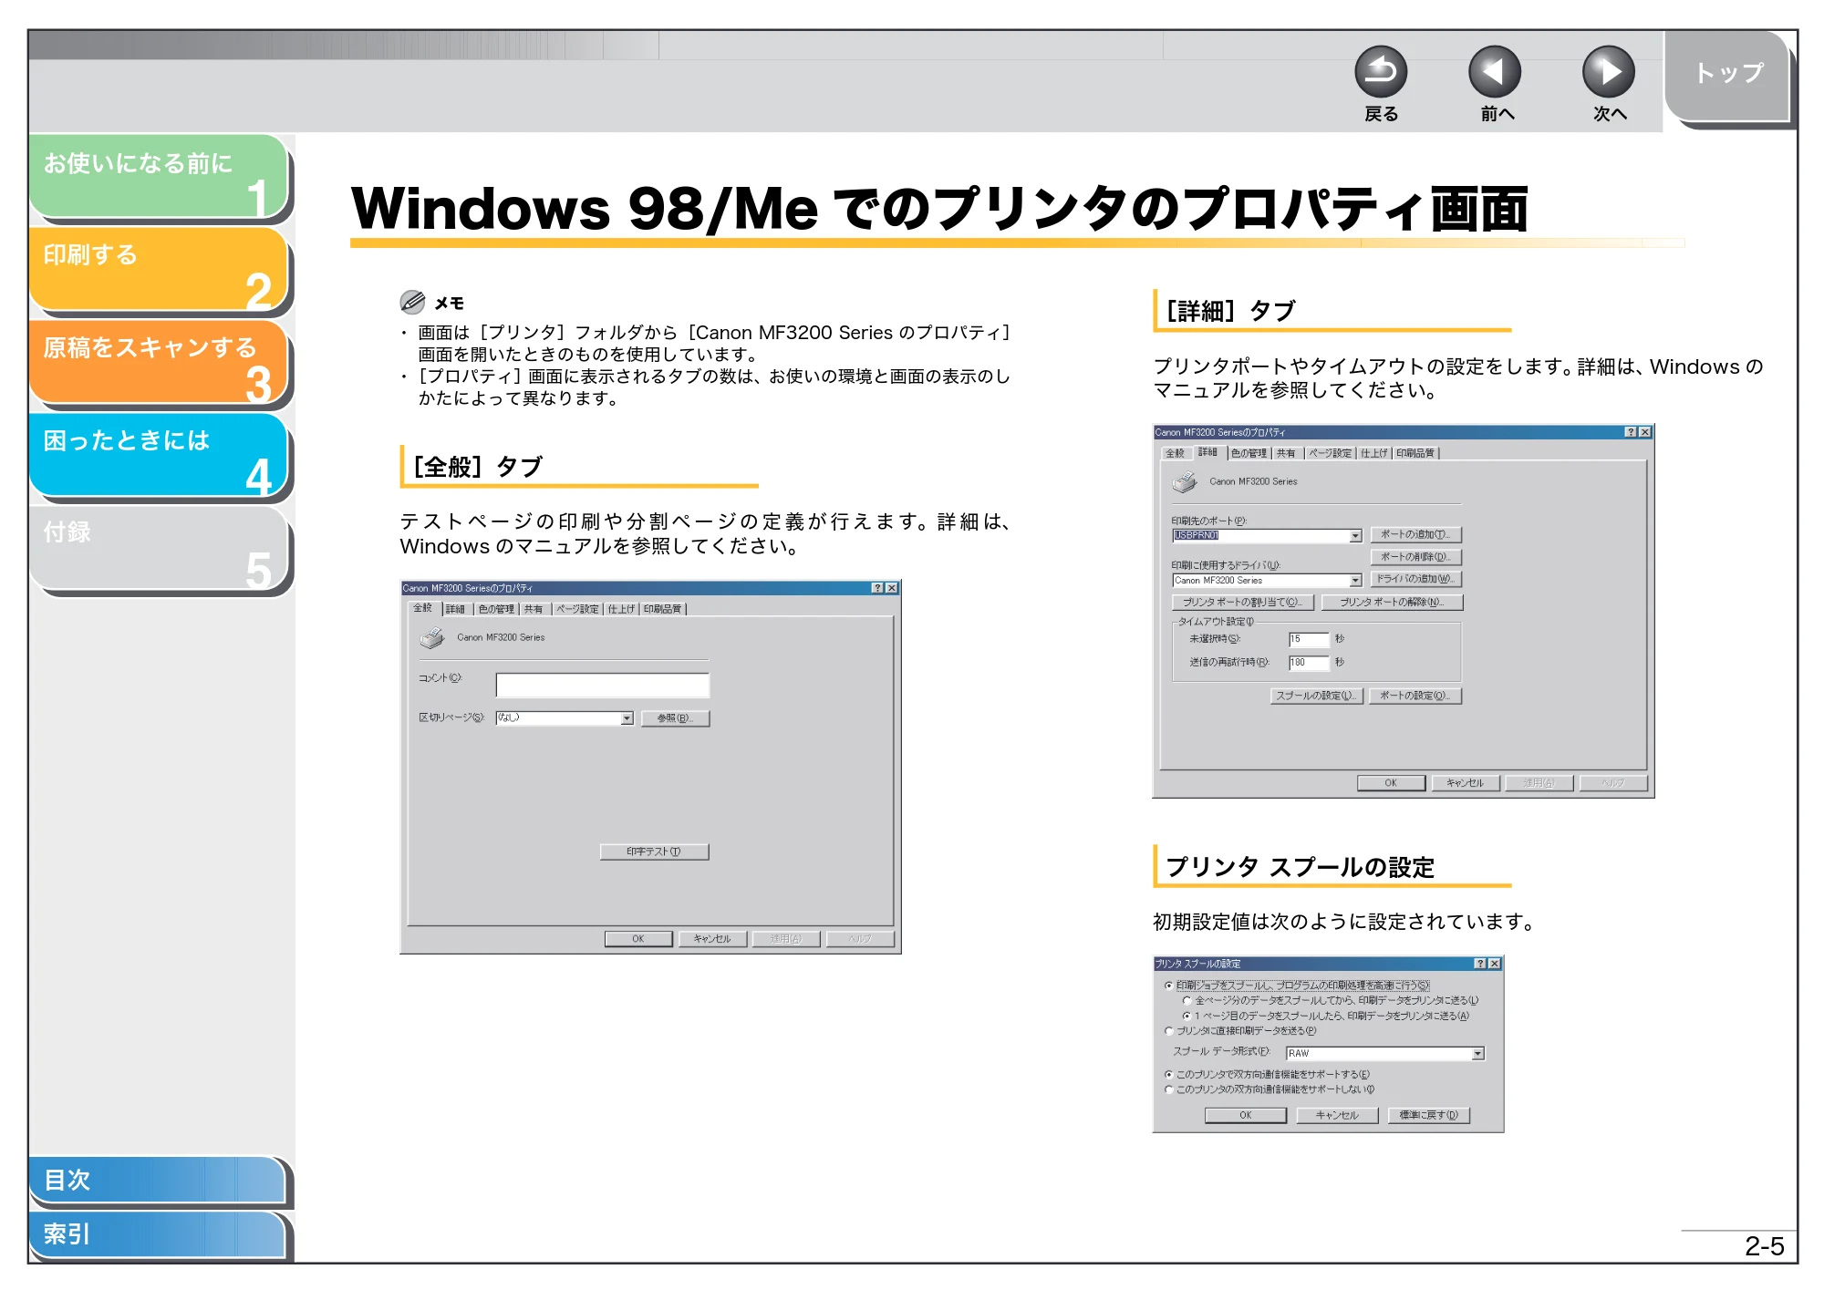
Task: Click OK in the 詳細 properties dialog
Action: point(1391,783)
